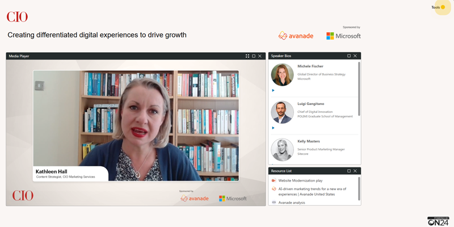Click the Avanade sponsor logo in header

[296, 36]
